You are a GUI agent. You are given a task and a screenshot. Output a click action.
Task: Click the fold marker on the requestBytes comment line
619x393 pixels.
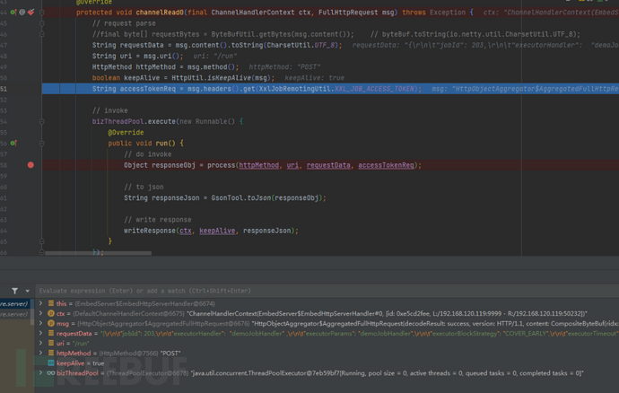pos(42,34)
